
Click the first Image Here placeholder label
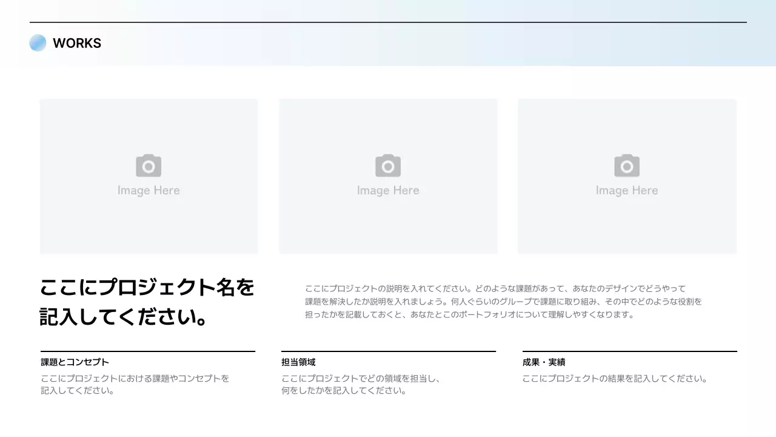(149, 189)
